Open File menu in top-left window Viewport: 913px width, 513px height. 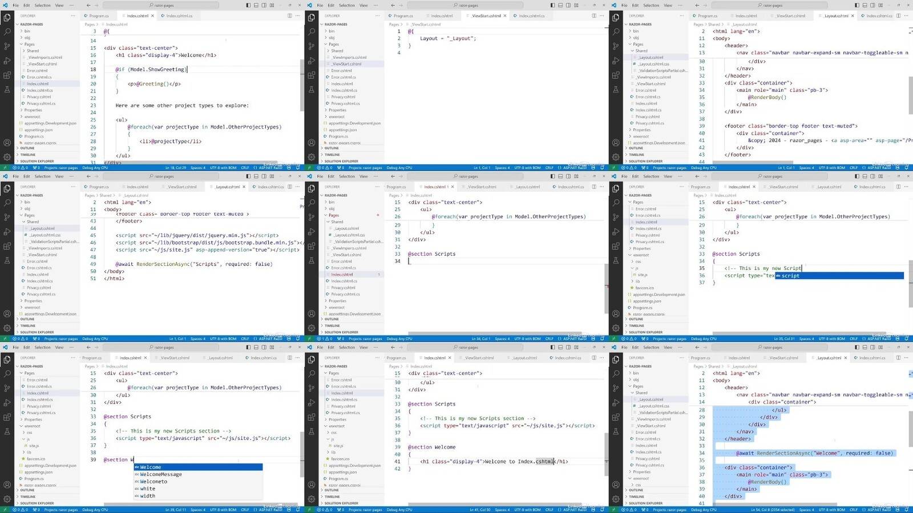[15, 5]
